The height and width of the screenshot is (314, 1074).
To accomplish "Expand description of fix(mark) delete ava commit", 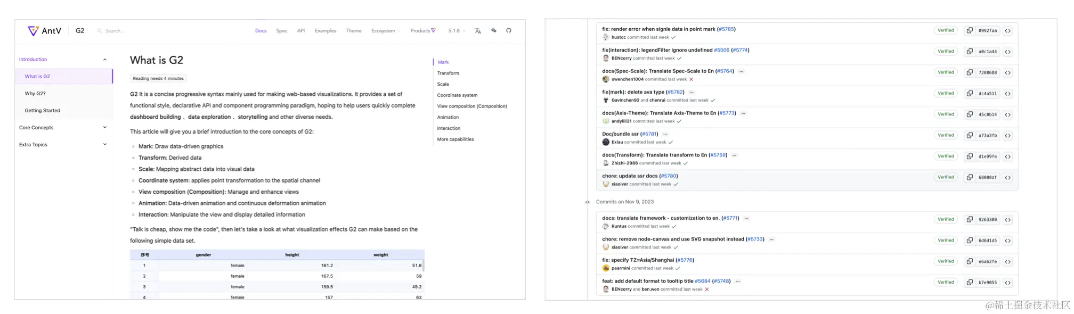I will pyautogui.click(x=691, y=92).
